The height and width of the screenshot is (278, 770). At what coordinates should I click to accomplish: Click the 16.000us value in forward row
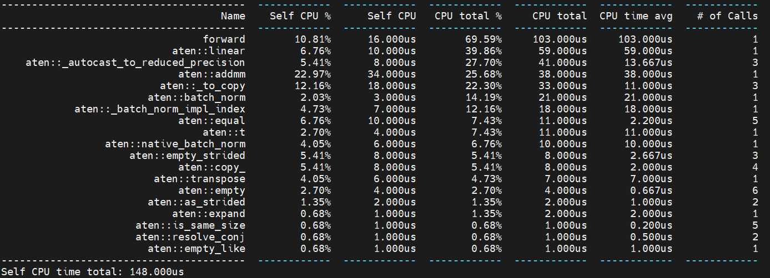click(x=392, y=39)
